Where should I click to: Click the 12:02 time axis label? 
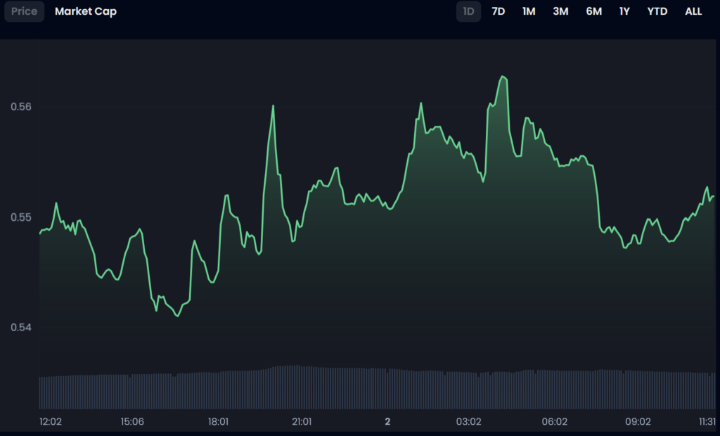[x=51, y=422]
